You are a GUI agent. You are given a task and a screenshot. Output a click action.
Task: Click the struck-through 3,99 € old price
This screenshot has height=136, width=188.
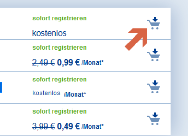click(44, 126)
